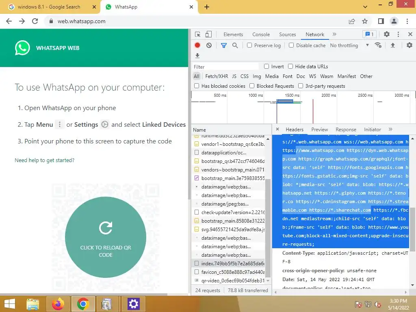Switch to the Sources panel tab
The height and width of the screenshot is (312, 416).
(287, 35)
